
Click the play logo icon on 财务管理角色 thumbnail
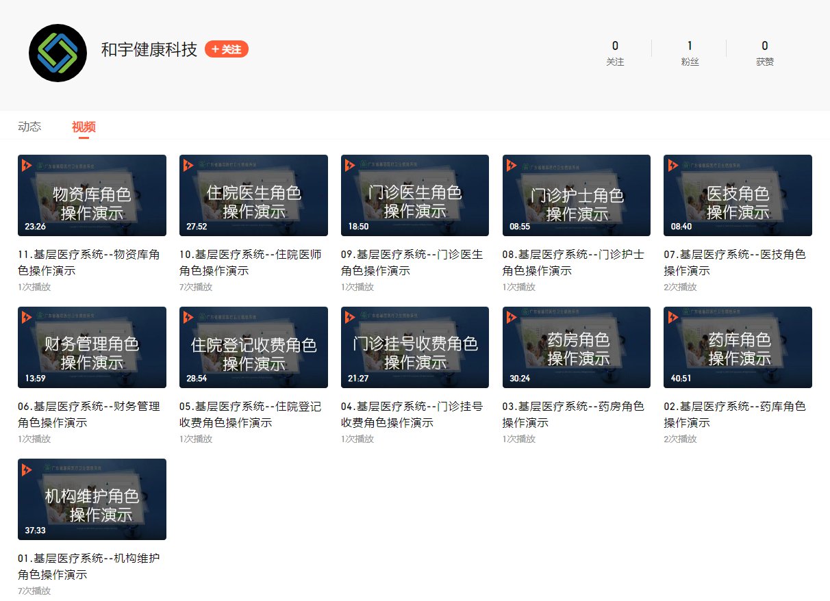tap(27, 317)
